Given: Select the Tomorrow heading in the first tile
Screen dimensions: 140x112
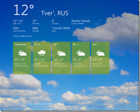Looking at the screenshot, I should [20, 45].
